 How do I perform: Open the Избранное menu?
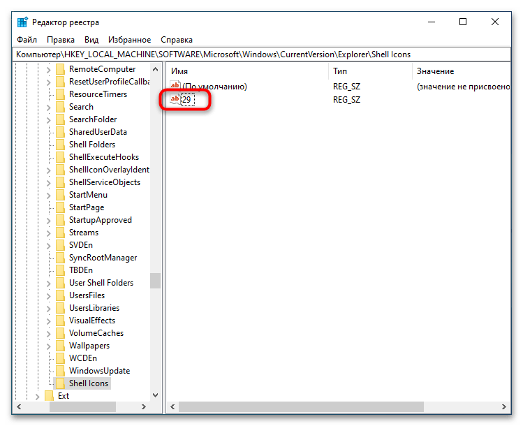click(129, 40)
